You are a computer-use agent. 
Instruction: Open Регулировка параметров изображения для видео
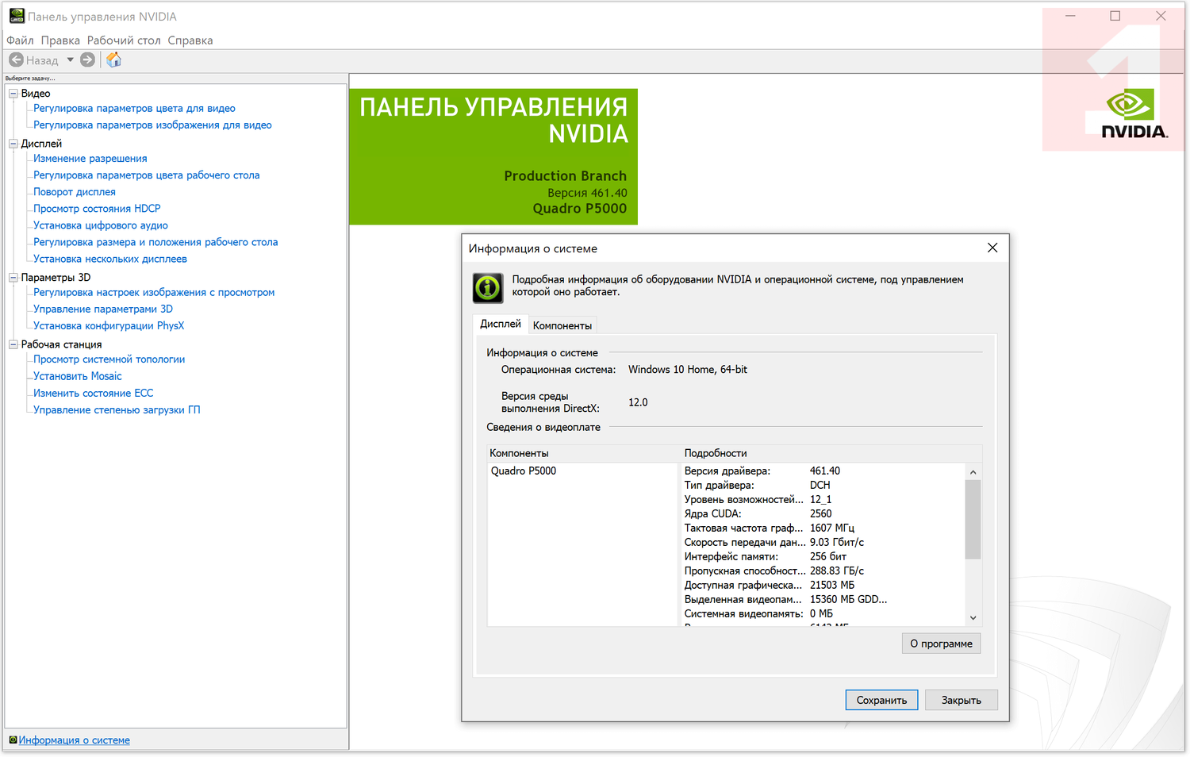152,125
